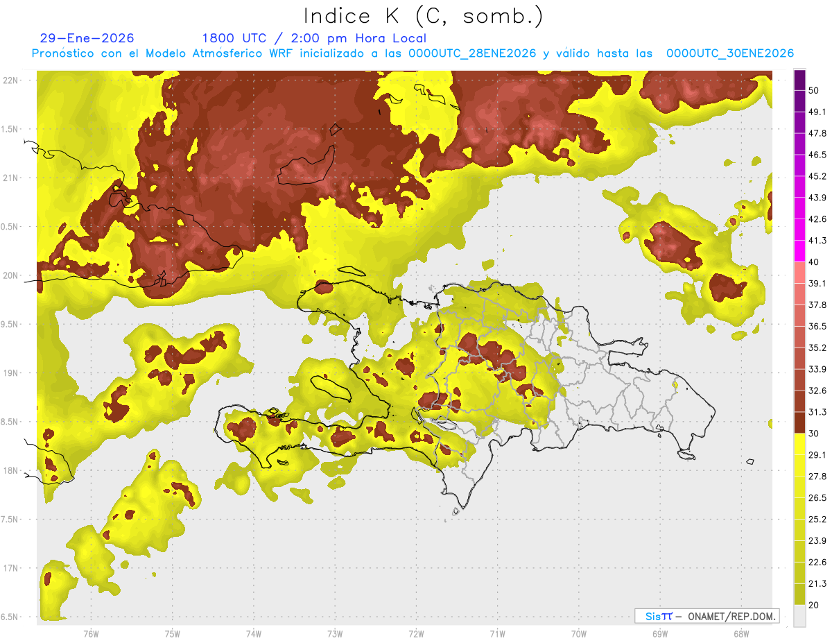Click the "18N" latitude label
Screen dimensions: 832x643
pos(10,470)
